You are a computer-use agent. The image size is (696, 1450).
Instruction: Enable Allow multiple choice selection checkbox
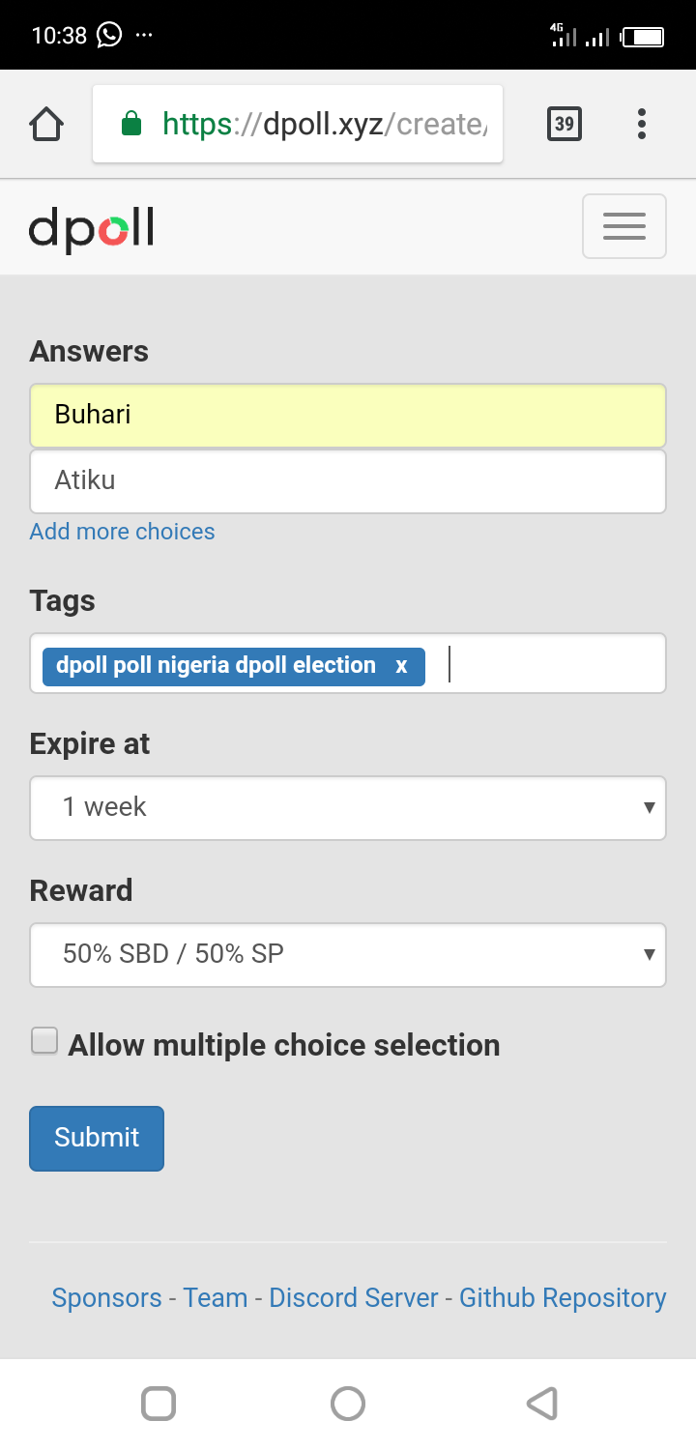tap(44, 1041)
